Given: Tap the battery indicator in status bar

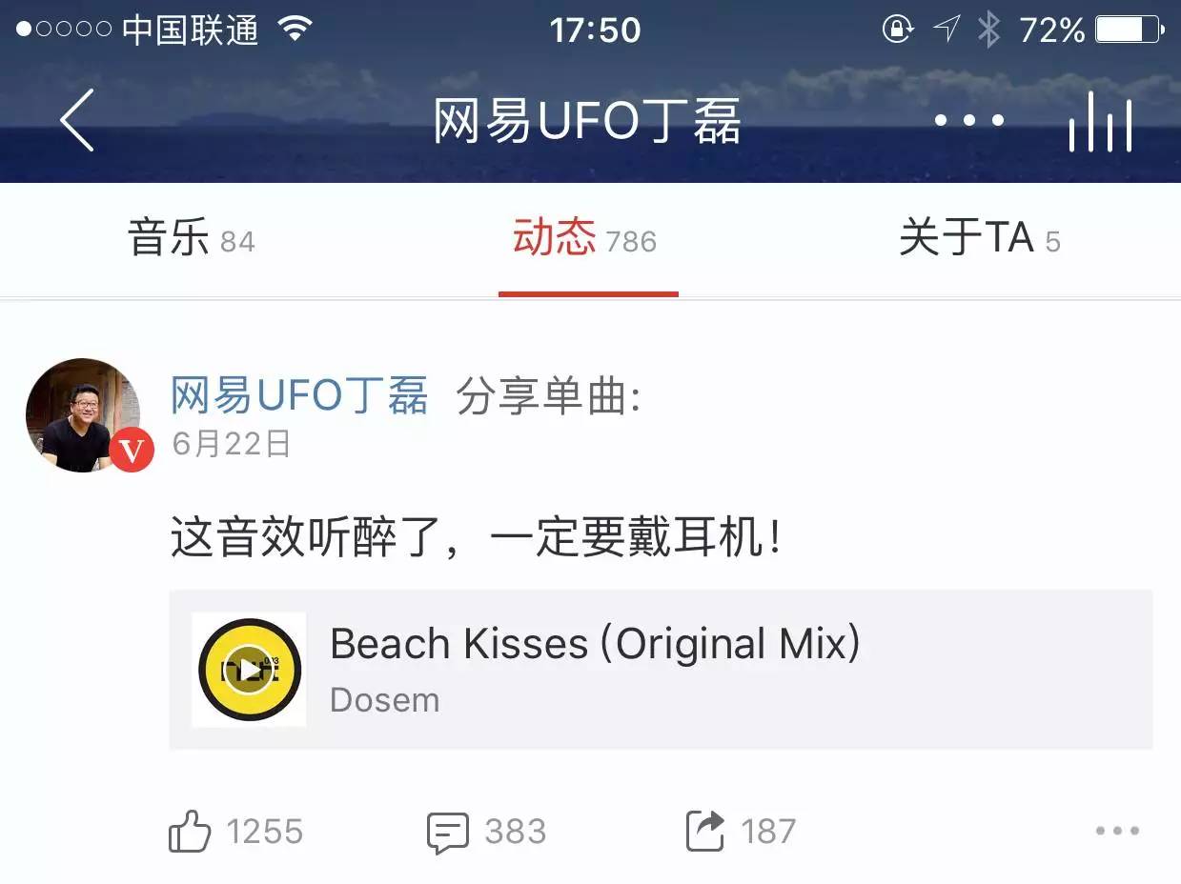Looking at the screenshot, I should [x=1130, y=30].
